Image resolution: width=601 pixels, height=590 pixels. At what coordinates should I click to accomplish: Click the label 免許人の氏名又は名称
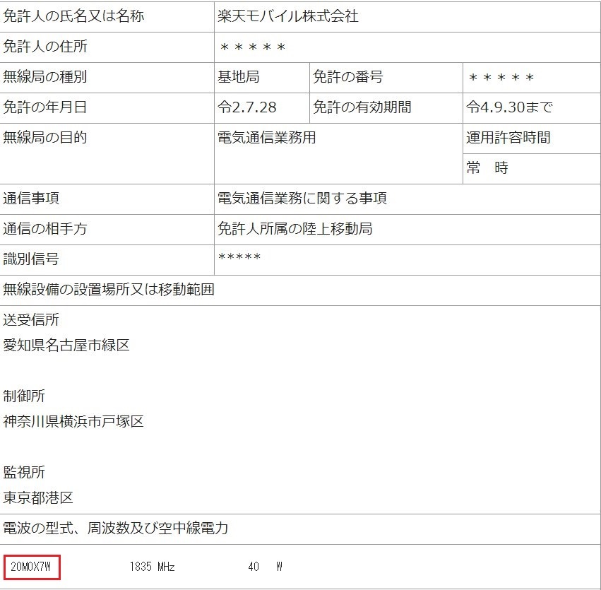coord(73,16)
